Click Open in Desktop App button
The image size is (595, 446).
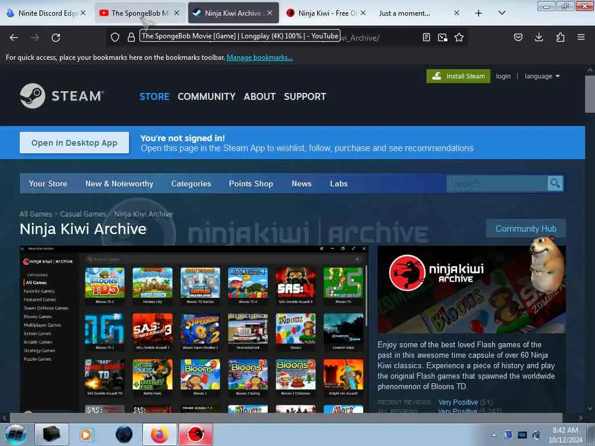pyautogui.click(x=74, y=143)
